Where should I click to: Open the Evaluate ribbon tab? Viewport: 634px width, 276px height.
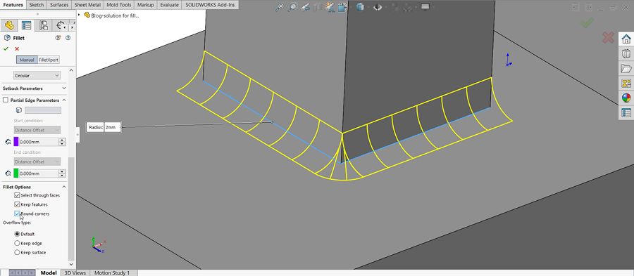pos(169,5)
